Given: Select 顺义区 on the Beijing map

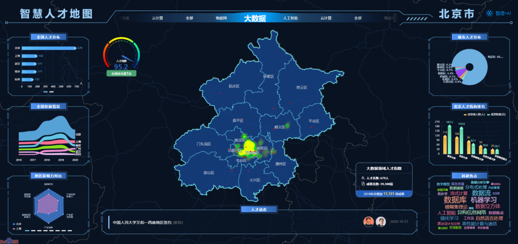Looking at the screenshot, I should 280,127.
